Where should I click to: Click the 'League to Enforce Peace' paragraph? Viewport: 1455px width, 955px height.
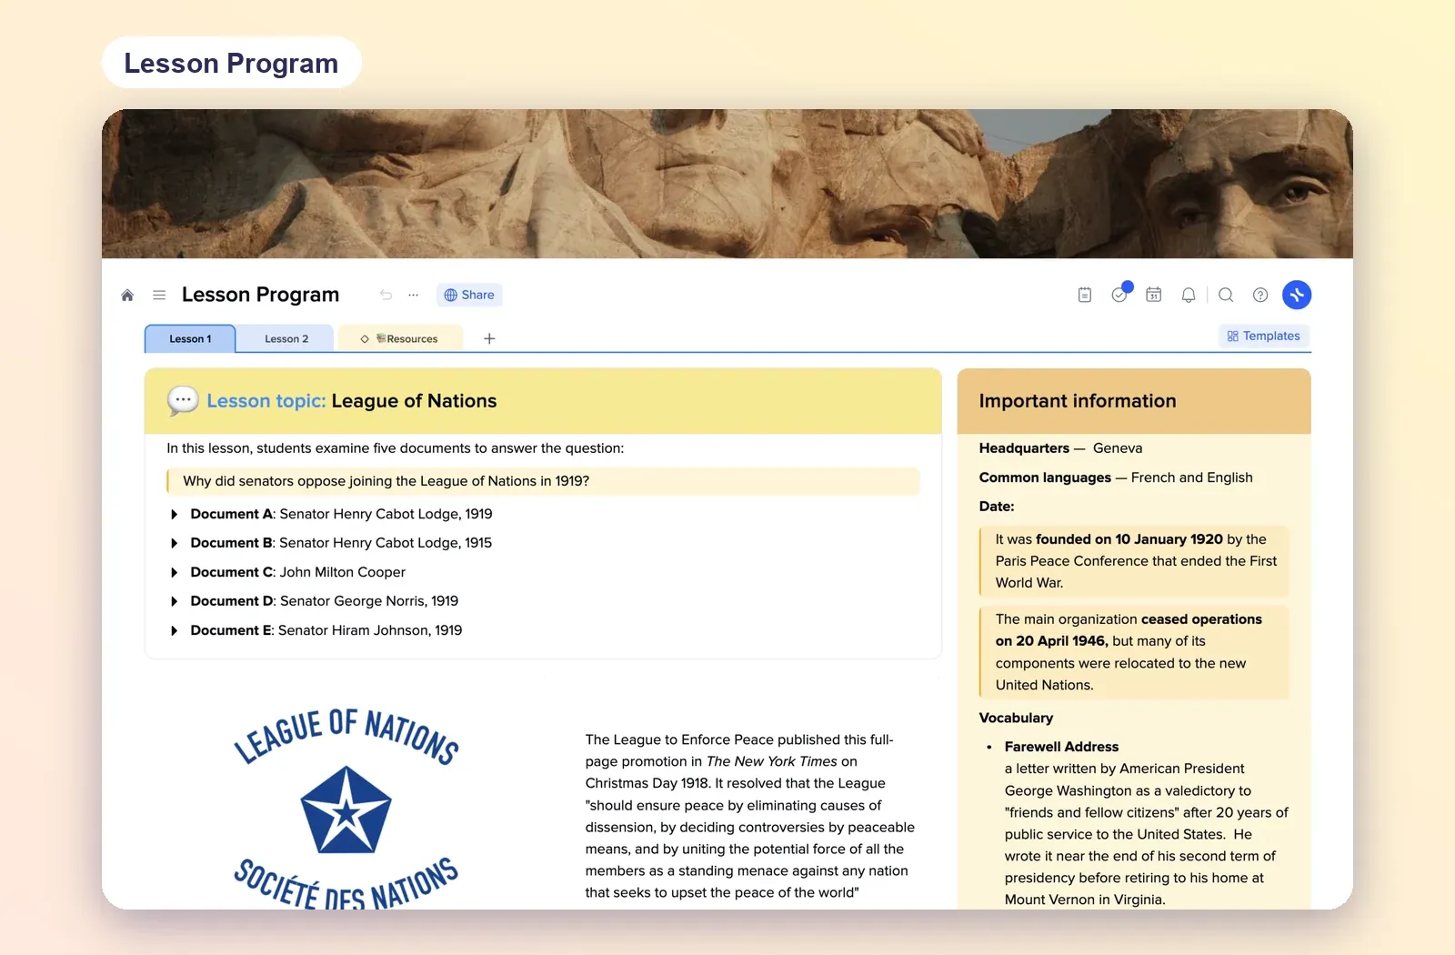[750, 816]
